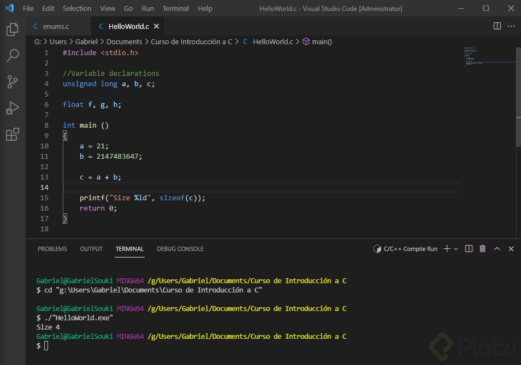Click the Documents breadcrumb segment
The image size is (521, 365).
(x=125, y=42)
